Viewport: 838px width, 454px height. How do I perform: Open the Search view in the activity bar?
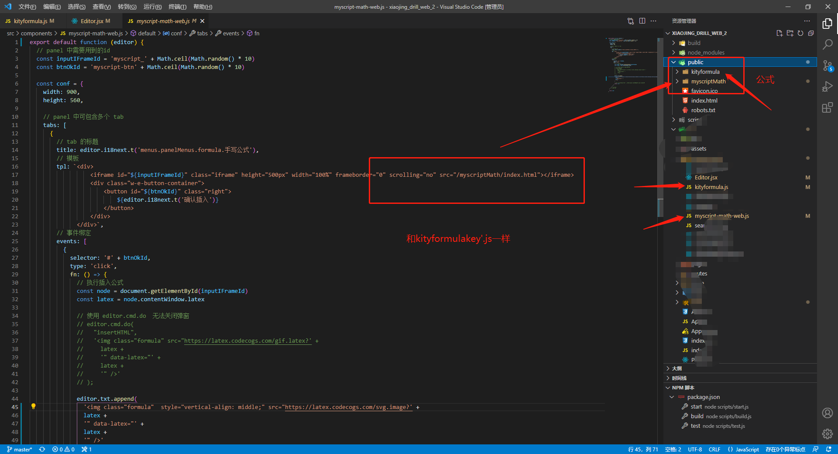tap(827, 44)
